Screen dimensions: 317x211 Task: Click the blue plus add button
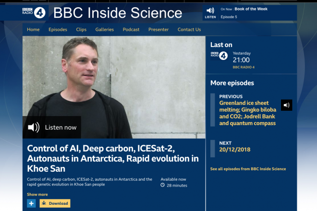coord(31,203)
